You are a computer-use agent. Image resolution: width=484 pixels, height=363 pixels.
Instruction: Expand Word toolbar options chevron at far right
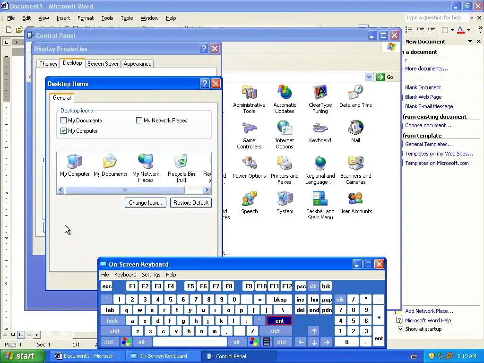click(x=480, y=30)
